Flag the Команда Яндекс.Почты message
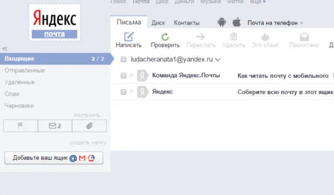This screenshot has width=334, height=195. click(132, 75)
